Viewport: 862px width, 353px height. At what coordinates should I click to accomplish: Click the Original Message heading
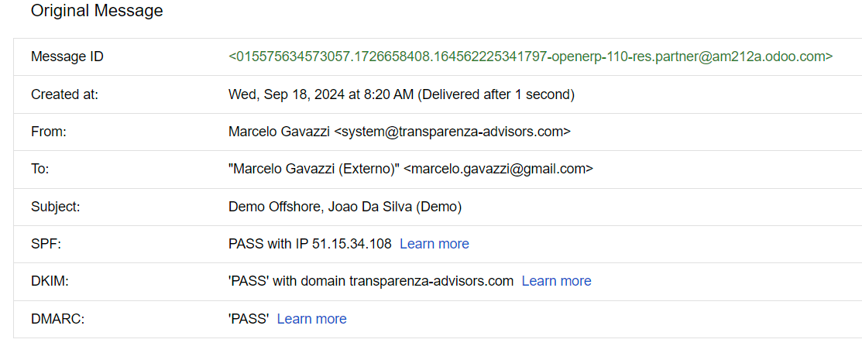[x=97, y=10]
